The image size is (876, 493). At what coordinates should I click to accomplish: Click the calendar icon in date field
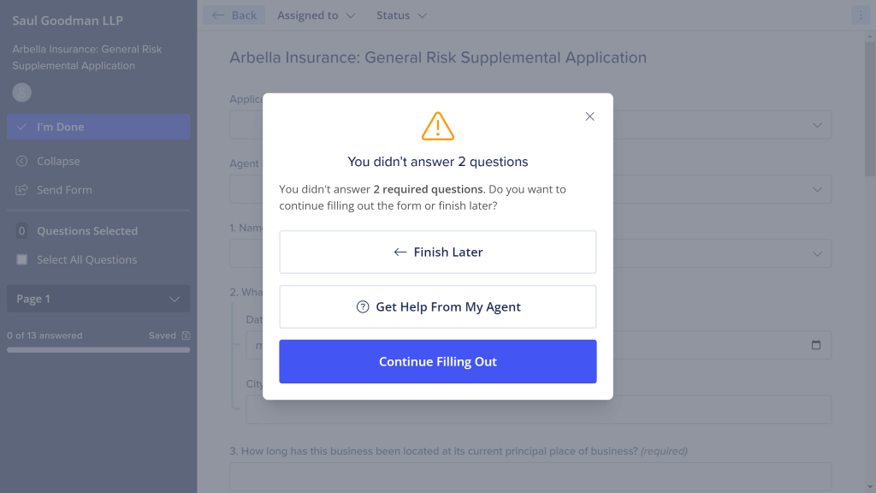click(x=815, y=345)
